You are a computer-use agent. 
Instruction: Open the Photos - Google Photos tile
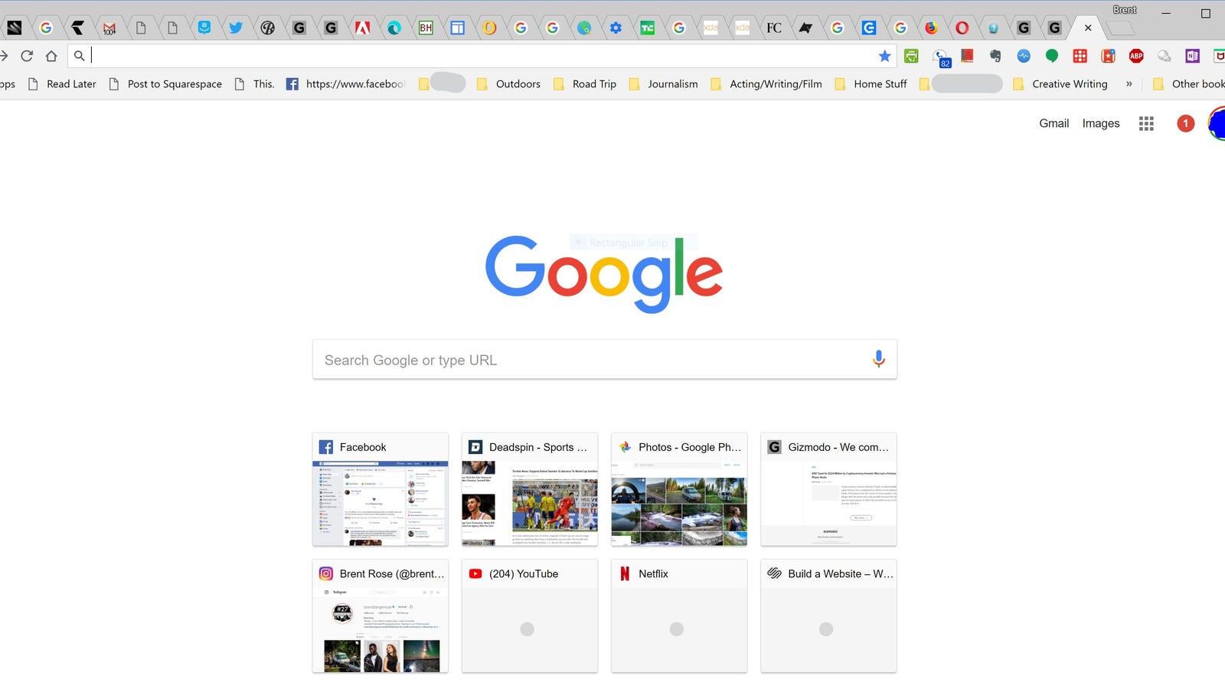point(679,489)
